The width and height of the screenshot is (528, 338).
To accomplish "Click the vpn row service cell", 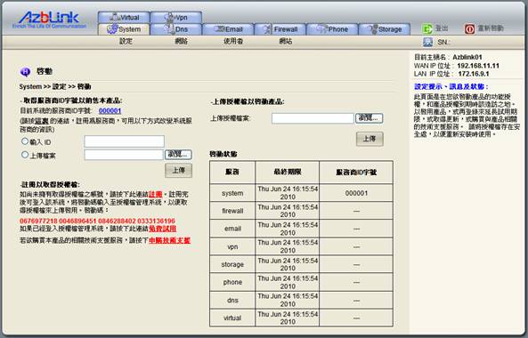I will tap(232, 246).
